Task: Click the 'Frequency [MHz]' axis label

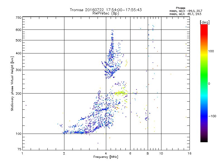Action: (106, 157)
